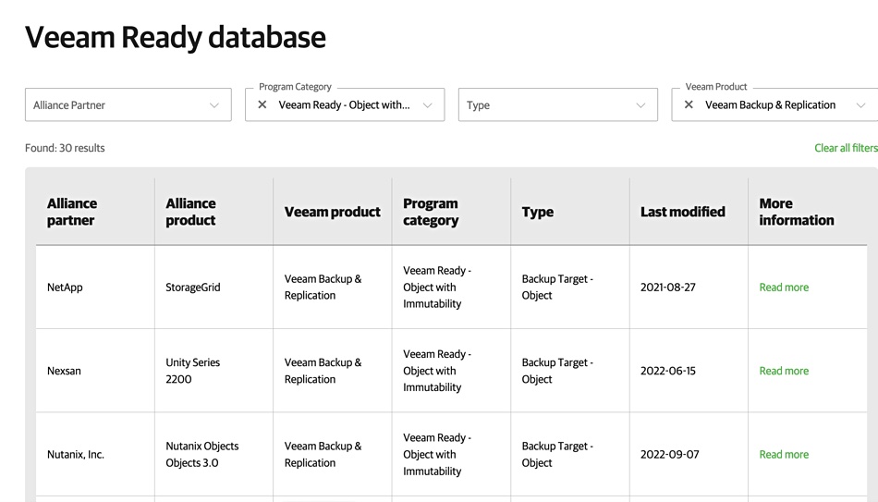The height and width of the screenshot is (502, 878).
Task: Click NetApp row Veeam Backup & Replication cell
Action: pyautogui.click(x=333, y=287)
